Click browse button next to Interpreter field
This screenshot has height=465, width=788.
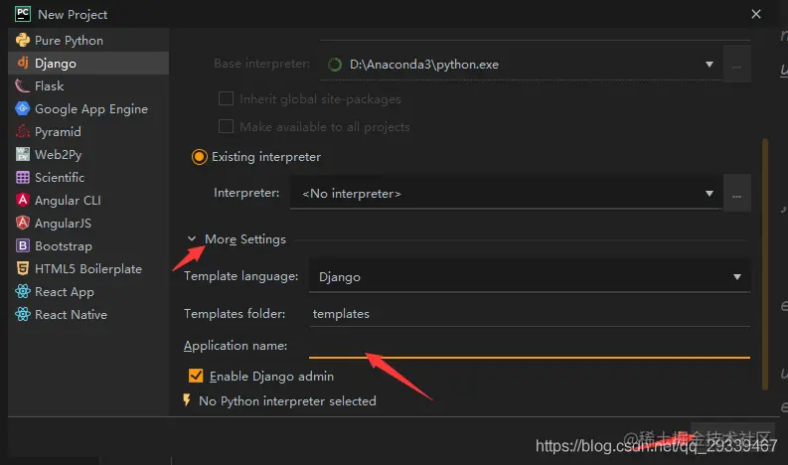click(736, 193)
